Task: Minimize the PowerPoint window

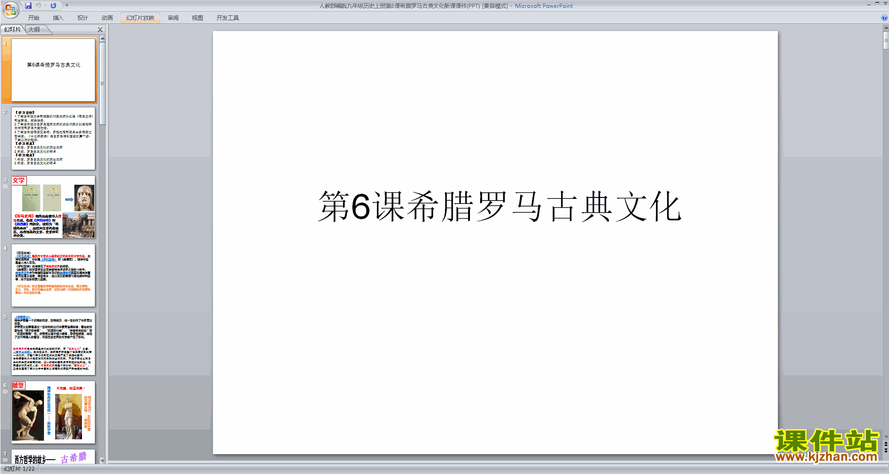Action: [x=869, y=4]
